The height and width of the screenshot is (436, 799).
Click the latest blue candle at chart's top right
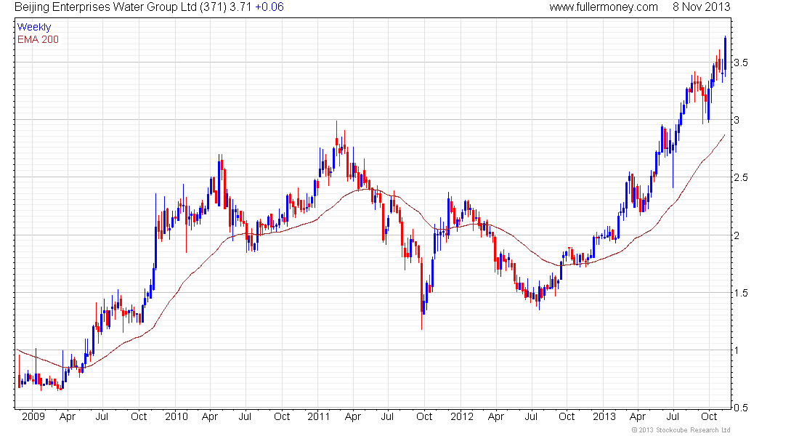[725, 56]
